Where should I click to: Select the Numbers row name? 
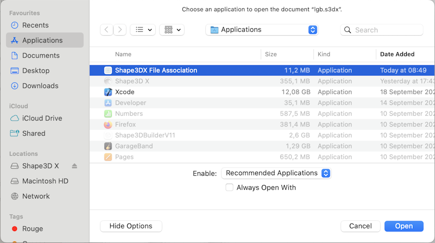coord(129,114)
